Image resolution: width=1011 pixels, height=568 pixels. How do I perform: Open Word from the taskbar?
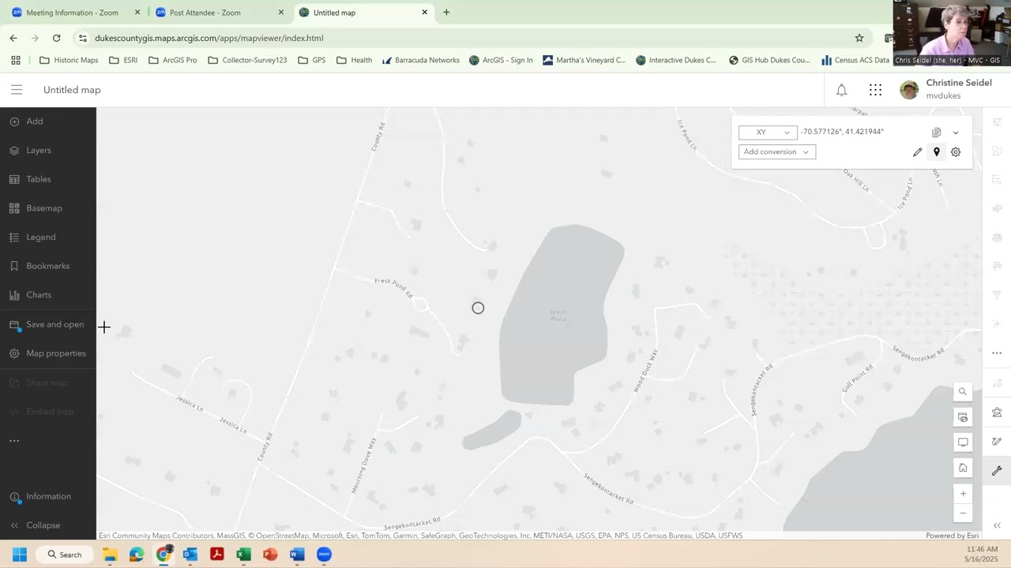click(x=297, y=555)
